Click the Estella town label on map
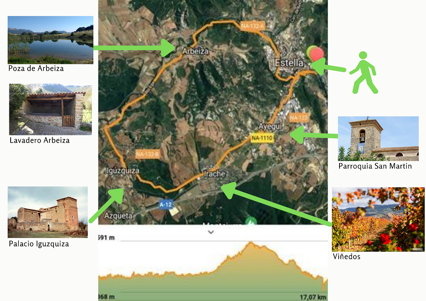The width and height of the screenshot is (426, 301). 289,63
